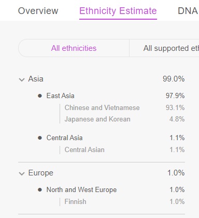Open the Overview tab
Image resolution: width=199 pixels, height=218 pixels.
click(38, 11)
